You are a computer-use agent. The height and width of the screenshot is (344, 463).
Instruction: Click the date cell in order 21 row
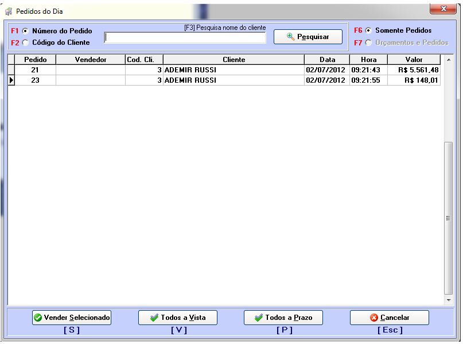327,70
